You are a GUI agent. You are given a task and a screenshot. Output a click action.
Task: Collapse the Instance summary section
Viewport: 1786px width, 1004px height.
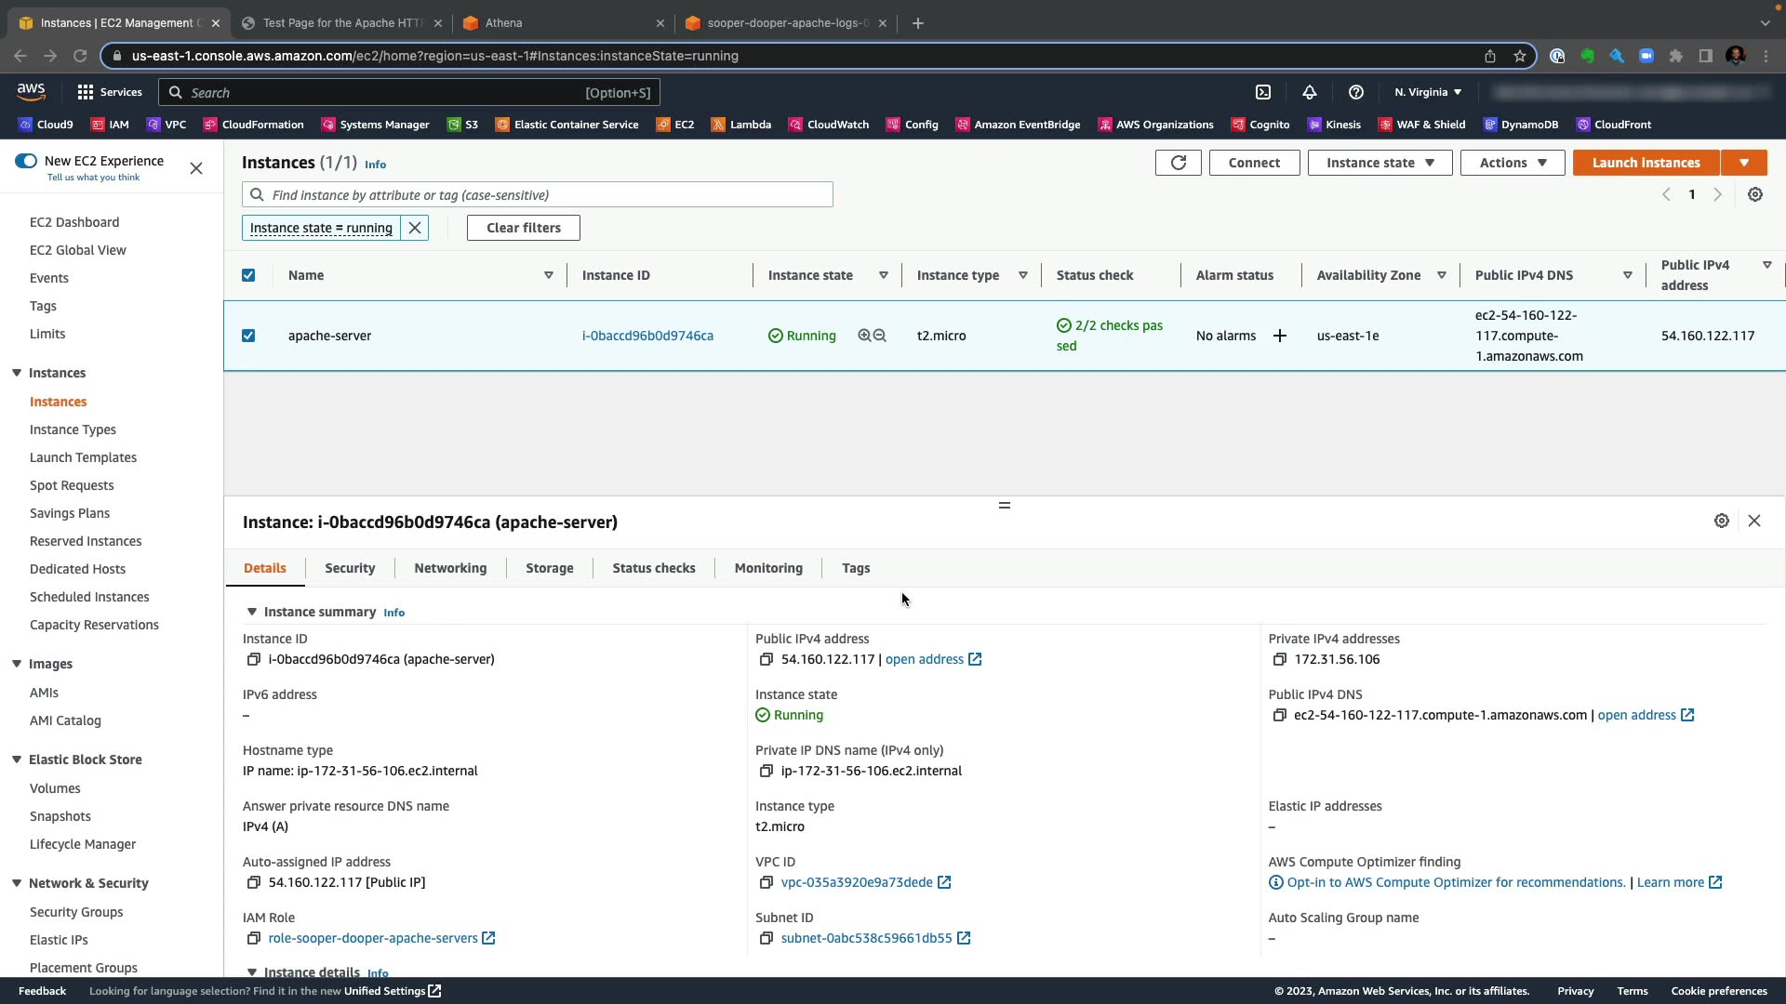tap(251, 612)
